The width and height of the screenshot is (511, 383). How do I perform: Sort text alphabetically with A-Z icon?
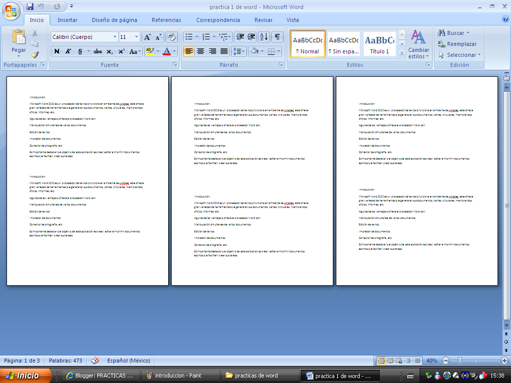pyautogui.click(x=264, y=37)
